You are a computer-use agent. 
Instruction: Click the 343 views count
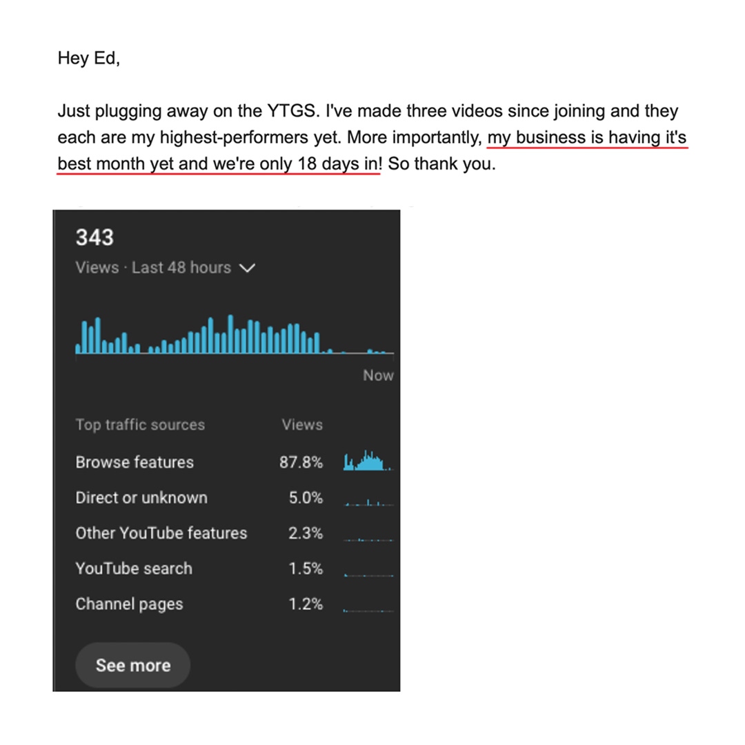click(95, 237)
